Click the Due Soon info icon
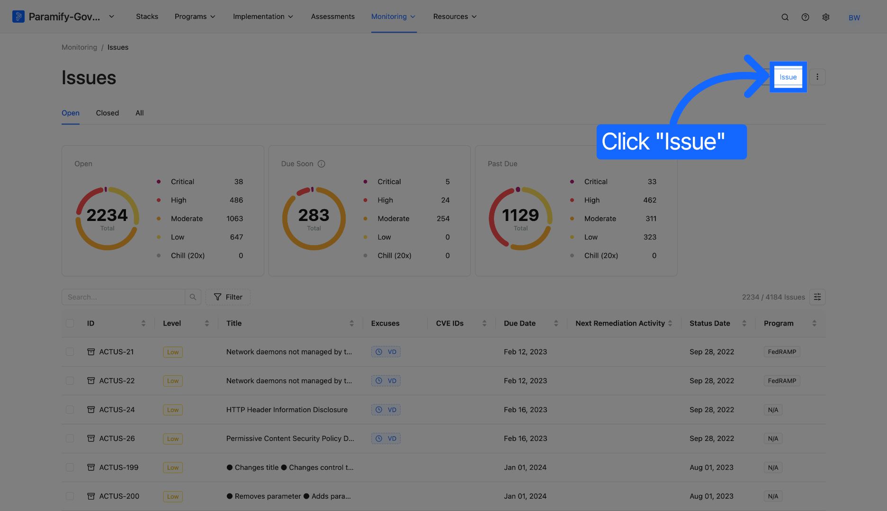The width and height of the screenshot is (887, 511). coord(321,164)
